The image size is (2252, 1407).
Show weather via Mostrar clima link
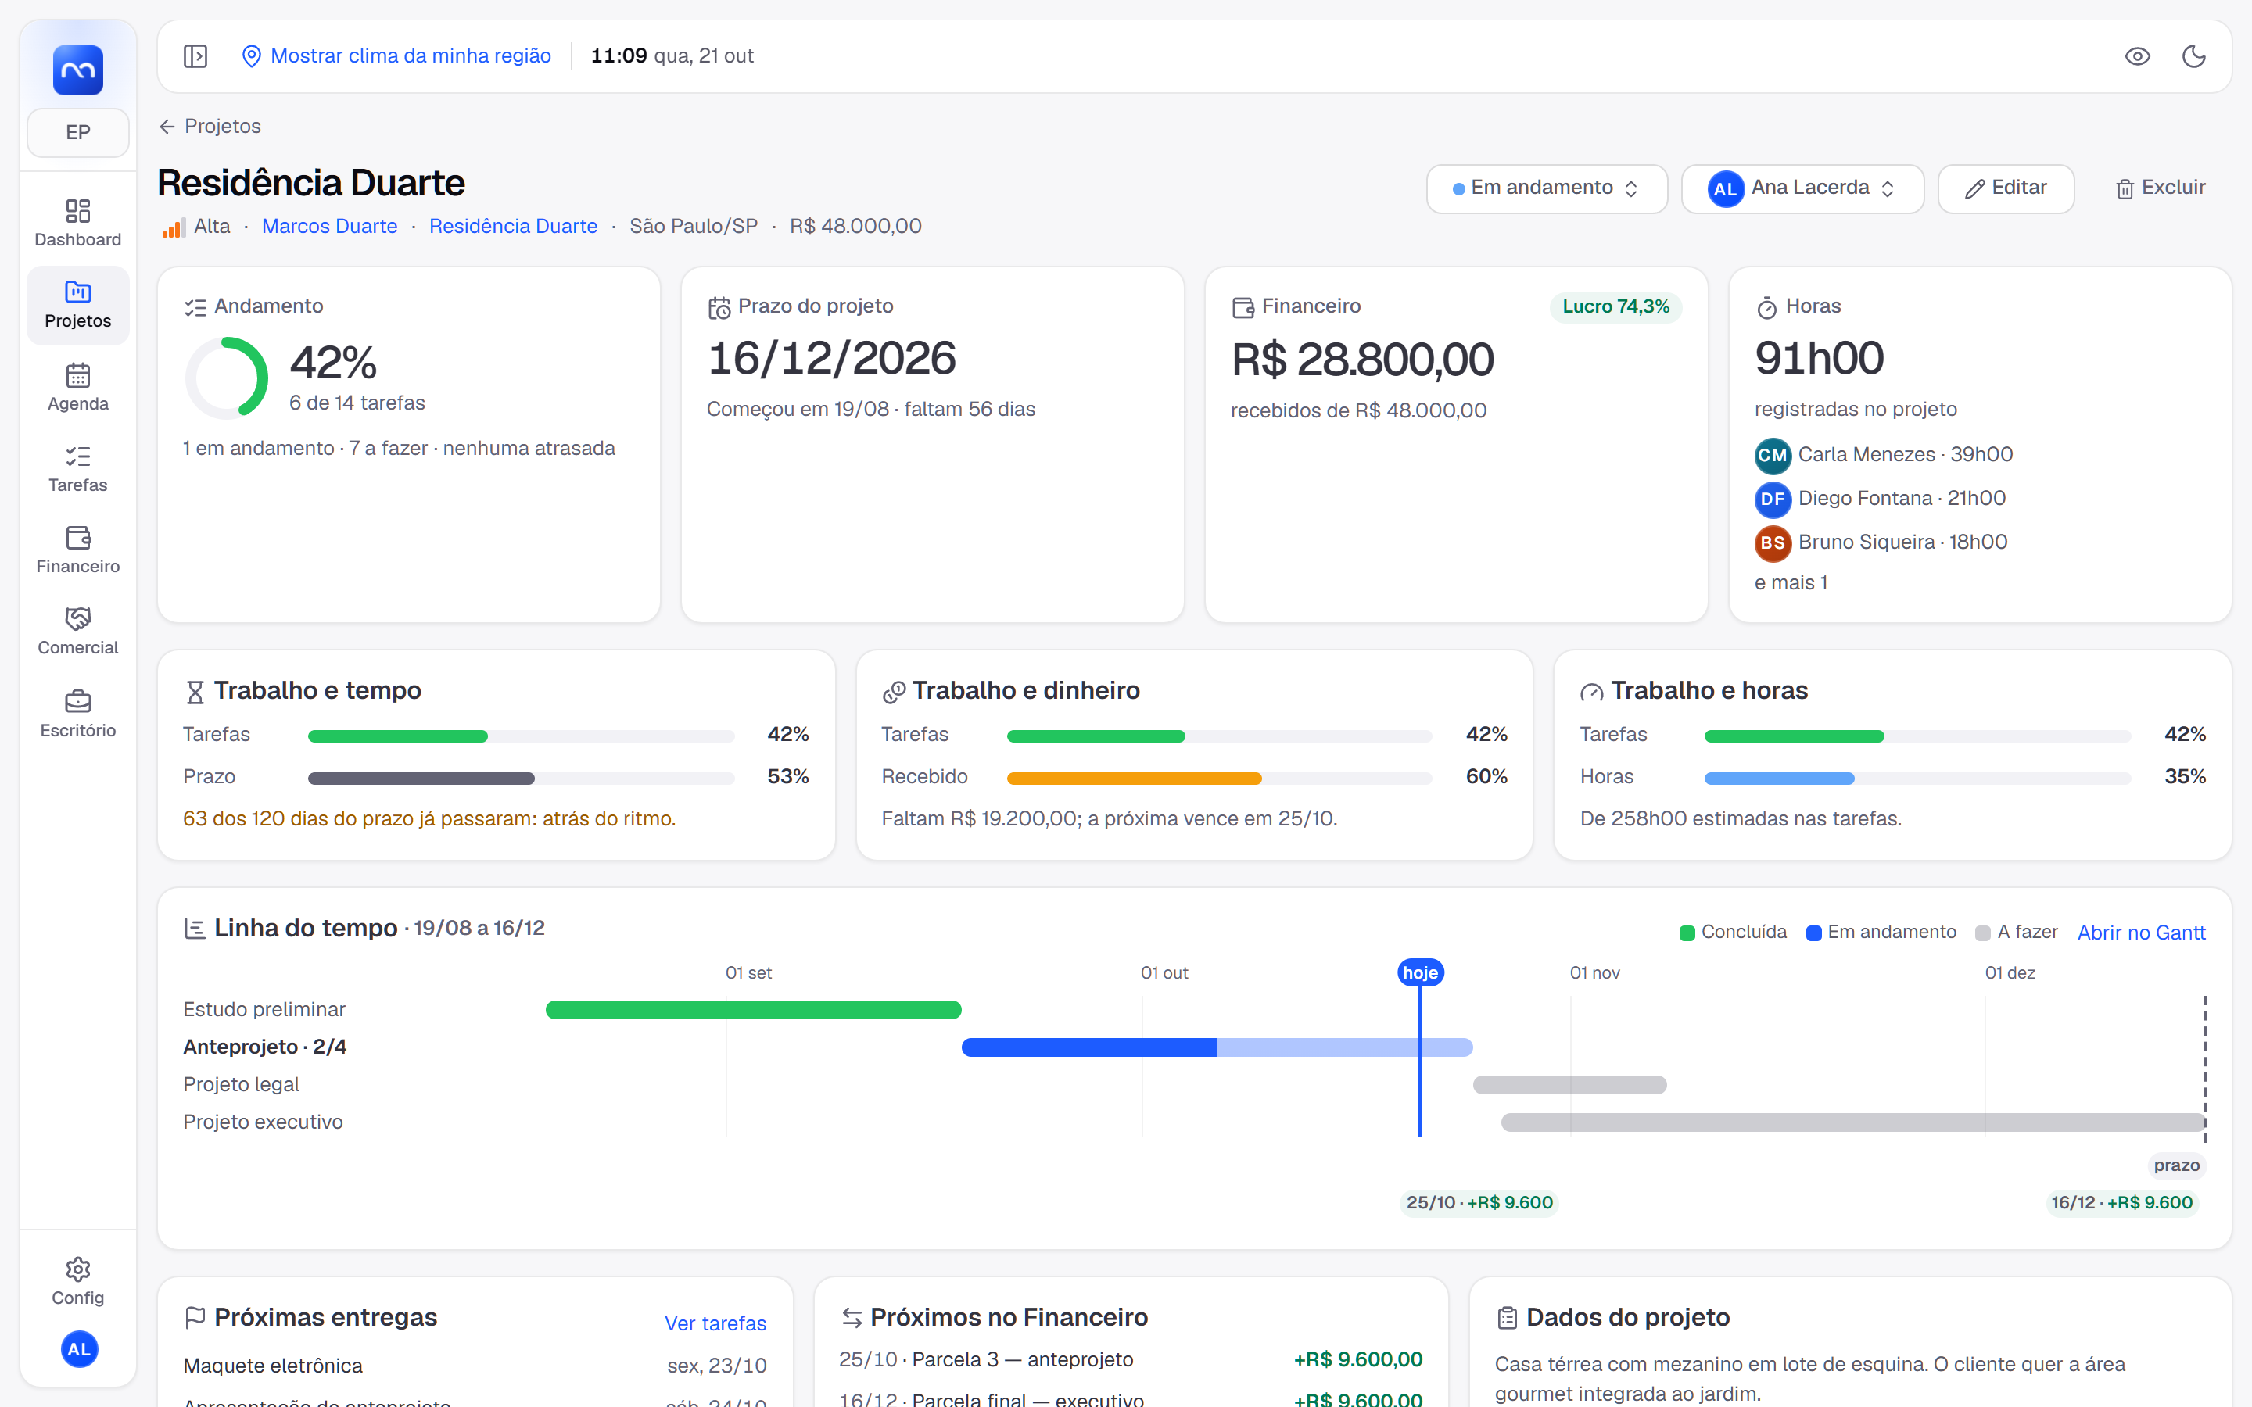(x=396, y=55)
